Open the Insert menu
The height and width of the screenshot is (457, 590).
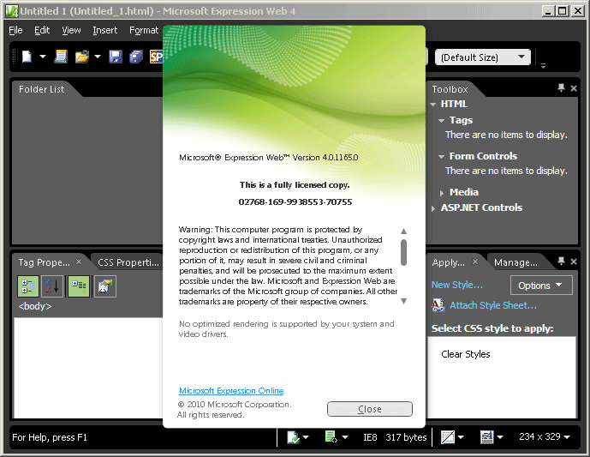(x=105, y=30)
